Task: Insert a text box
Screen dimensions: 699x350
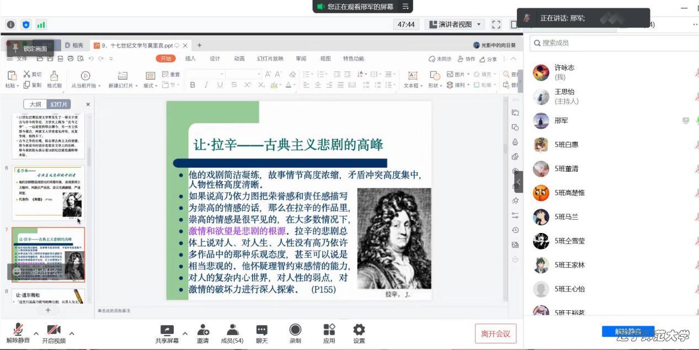Action: [x=412, y=79]
